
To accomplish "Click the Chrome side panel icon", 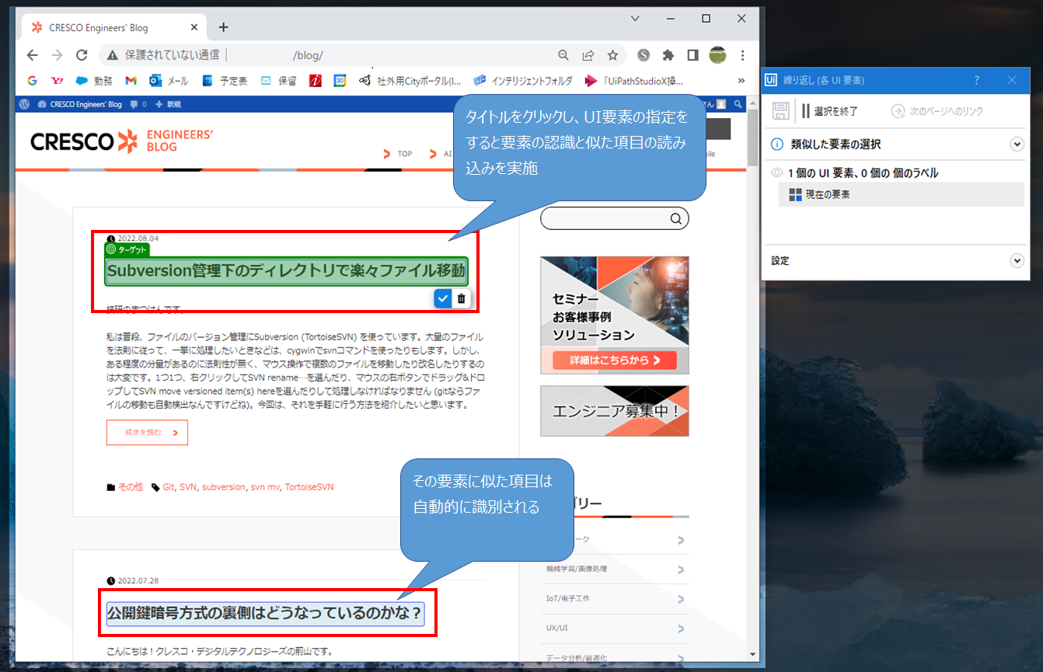I will point(692,55).
